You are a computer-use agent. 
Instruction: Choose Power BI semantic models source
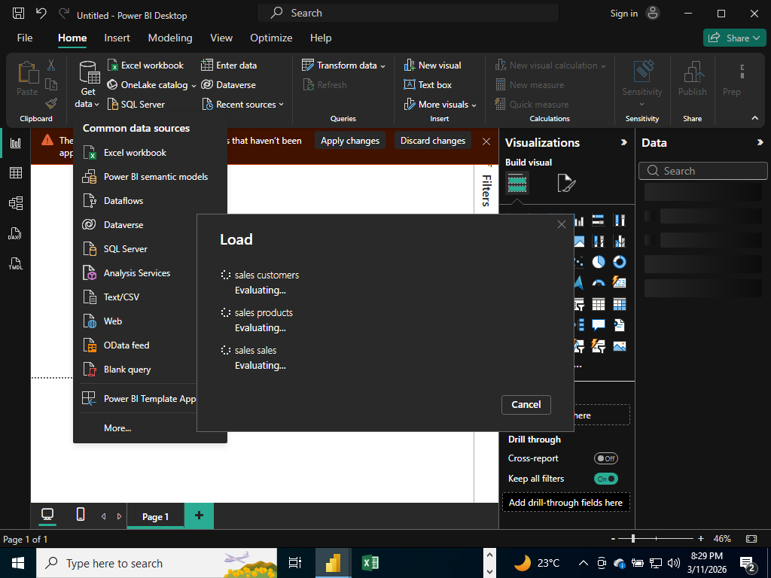[150, 177]
